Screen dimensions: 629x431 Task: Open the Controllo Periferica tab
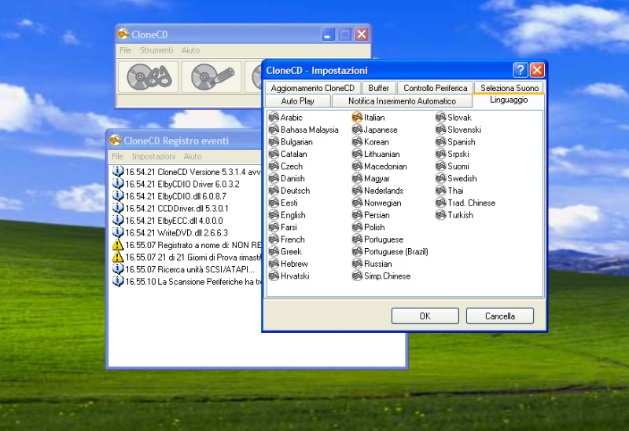tap(436, 88)
